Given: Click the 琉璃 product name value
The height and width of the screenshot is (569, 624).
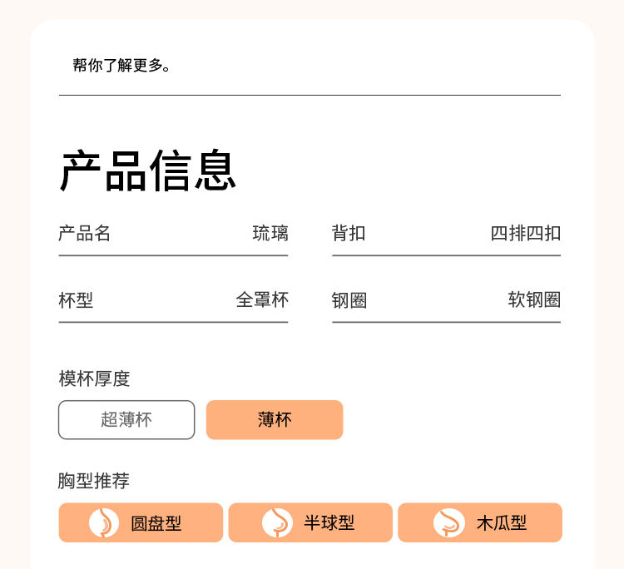Looking at the screenshot, I should (x=270, y=233).
